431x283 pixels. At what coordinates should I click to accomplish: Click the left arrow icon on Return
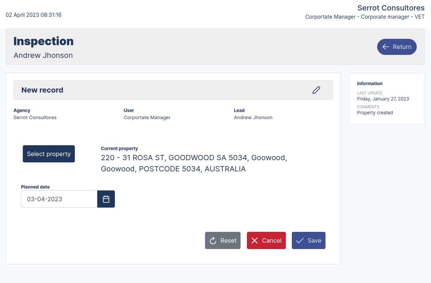(386, 47)
